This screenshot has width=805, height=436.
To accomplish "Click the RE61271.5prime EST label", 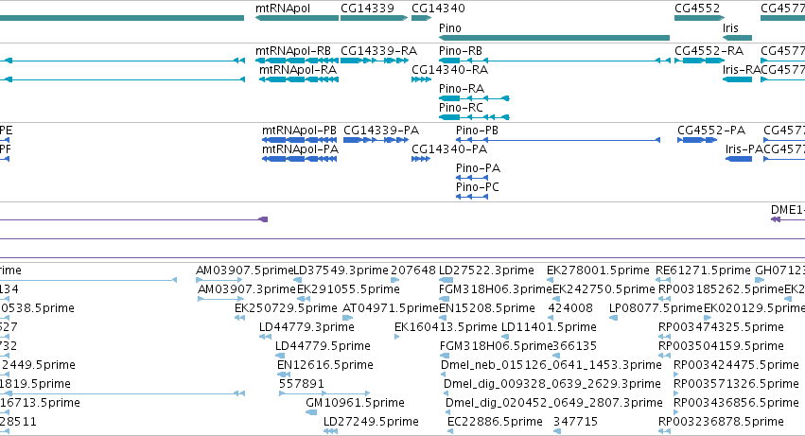I will (704, 270).
